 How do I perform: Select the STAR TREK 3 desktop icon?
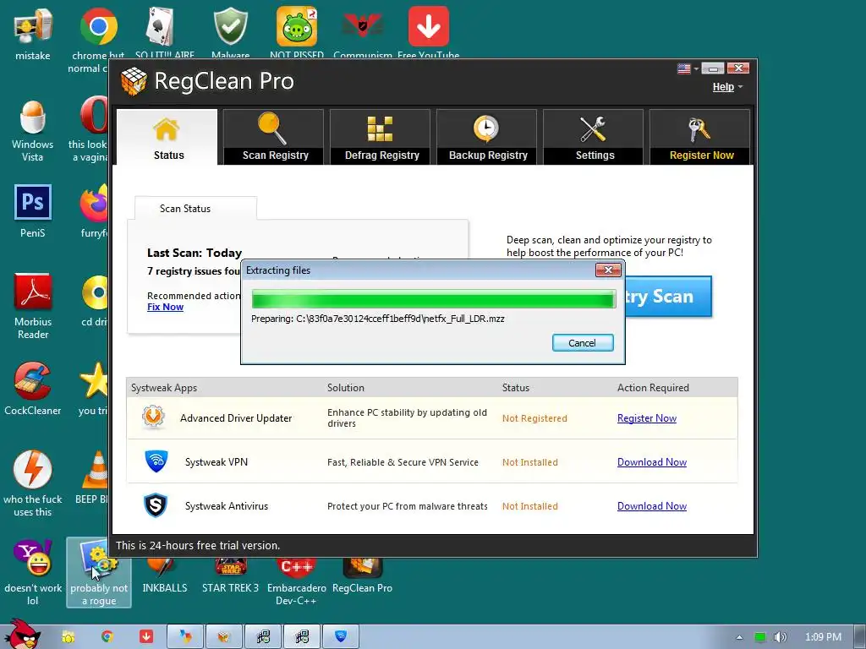[230, 574]
